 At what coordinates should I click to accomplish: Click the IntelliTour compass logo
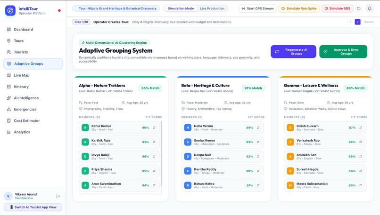pos(10,11)
